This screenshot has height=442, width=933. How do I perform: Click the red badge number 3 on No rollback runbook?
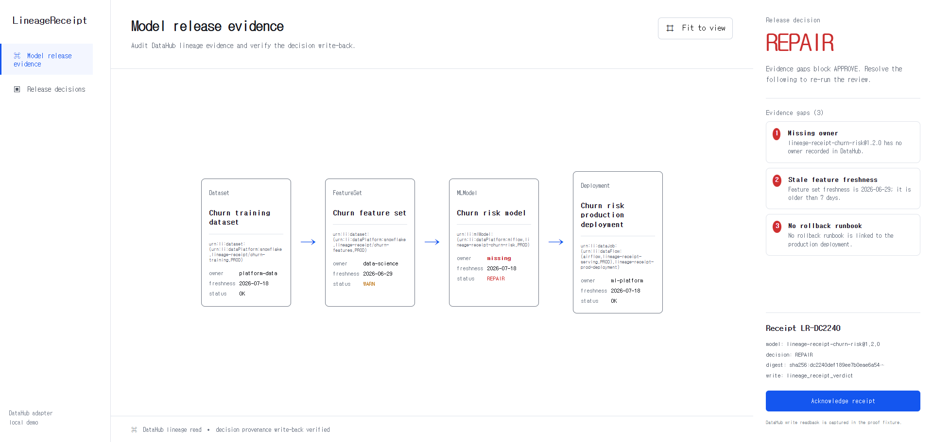(777, 226)
